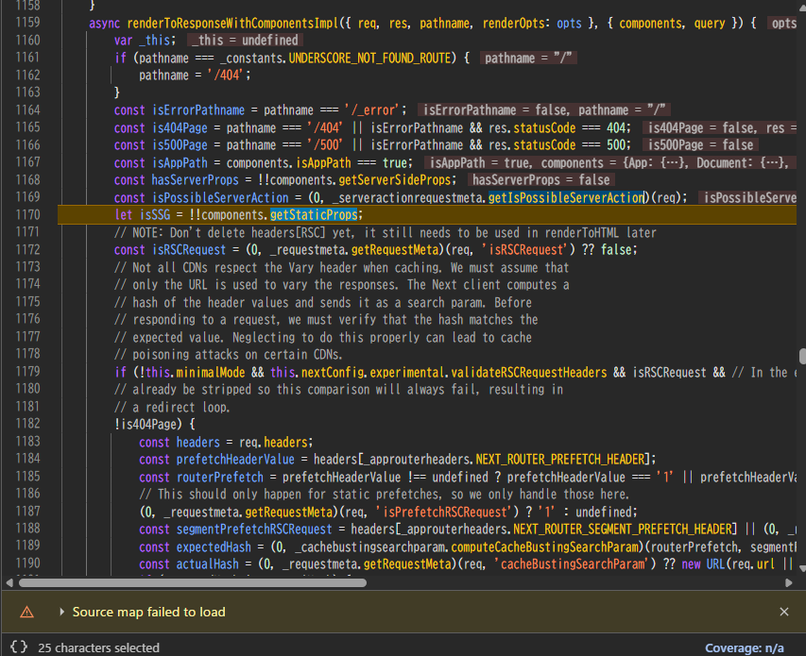Click the expectedHash variable
Viewport: 806px width, 656px height.
coord(214,547)
